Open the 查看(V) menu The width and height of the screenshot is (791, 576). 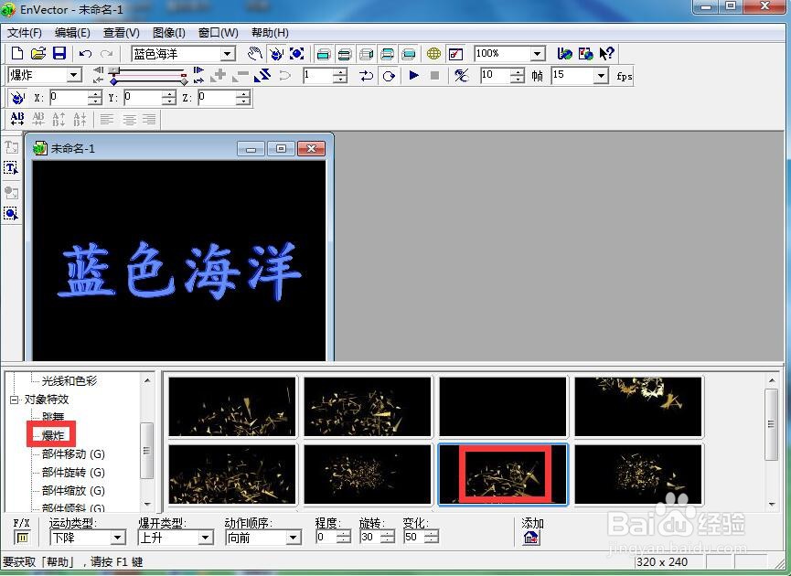point(121,33)
